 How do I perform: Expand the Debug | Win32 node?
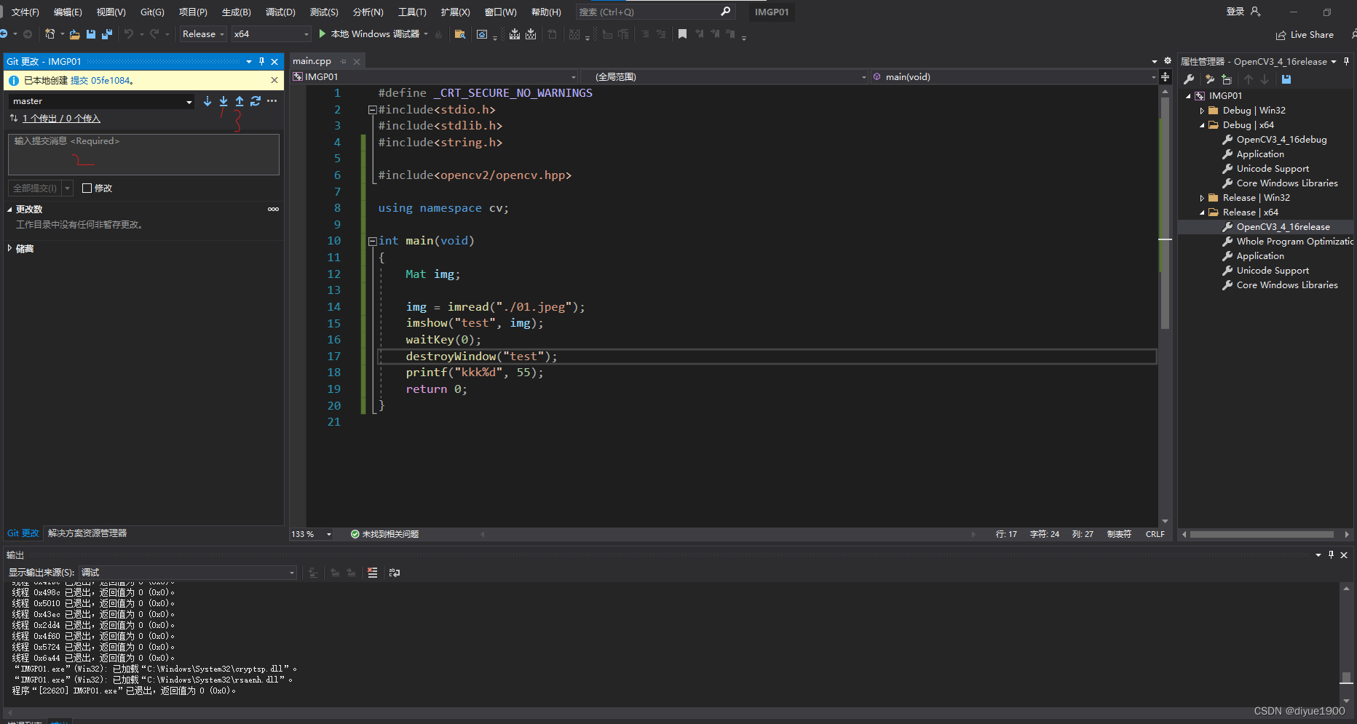point(1202,111)
